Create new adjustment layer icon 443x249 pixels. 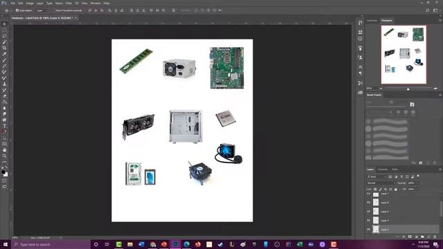[x=416, y=237]
